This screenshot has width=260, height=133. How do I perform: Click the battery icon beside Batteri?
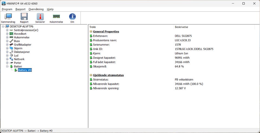pos(11,66)
